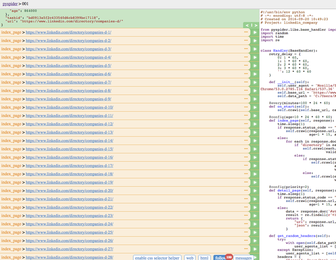Run the companies-d-26 follow task
336x260 pixels.
click(x=255, y=240)
